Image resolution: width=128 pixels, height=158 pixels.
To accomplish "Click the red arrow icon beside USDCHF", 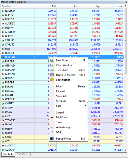I will [3, 53].
